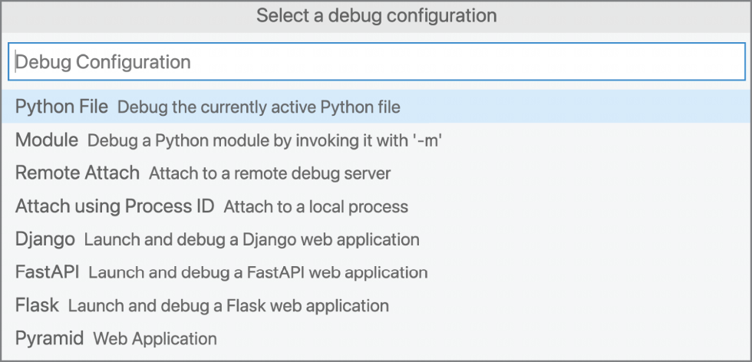Choose the Django debug configuration
The image size is (752, 362).
(x=376, y=239)
